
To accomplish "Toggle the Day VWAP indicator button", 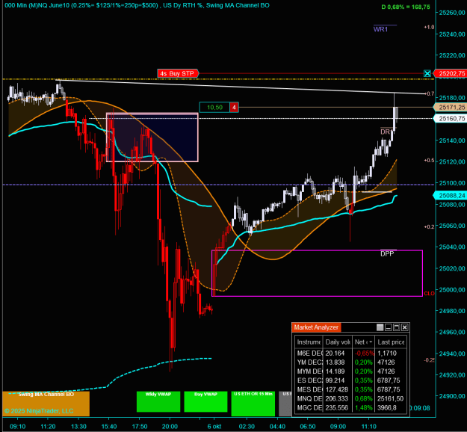I will [x=205, y=401].
